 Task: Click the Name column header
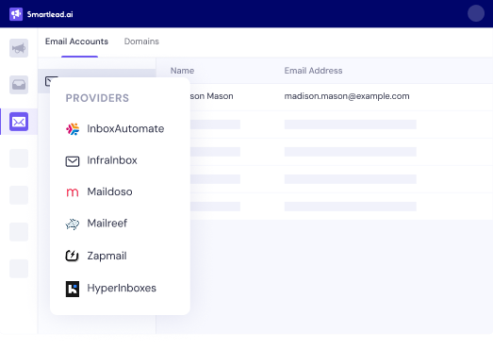182,71
